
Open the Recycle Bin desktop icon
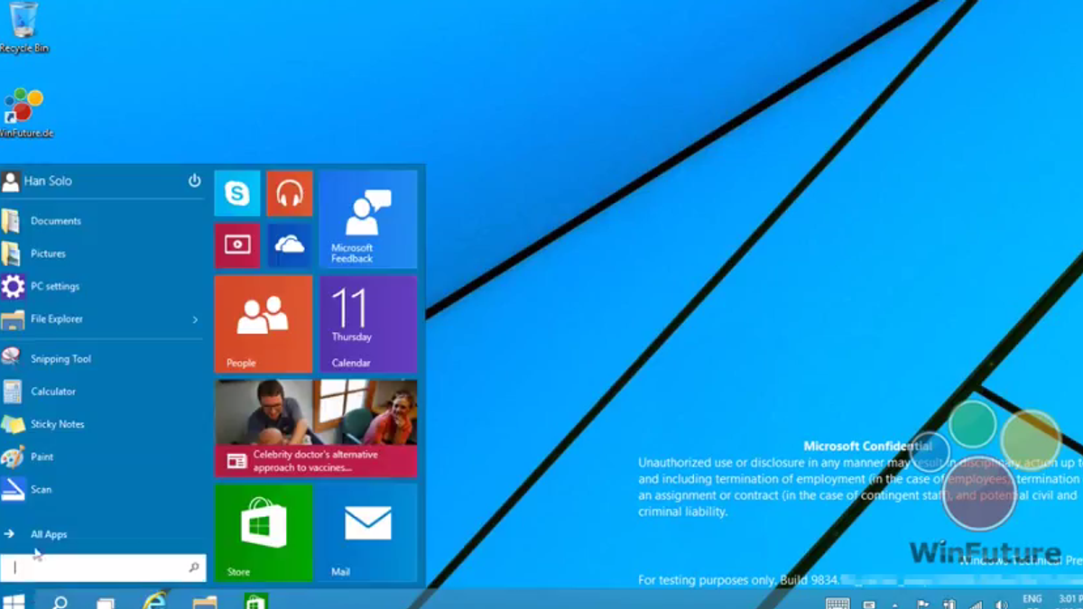[x=23, y=27]
